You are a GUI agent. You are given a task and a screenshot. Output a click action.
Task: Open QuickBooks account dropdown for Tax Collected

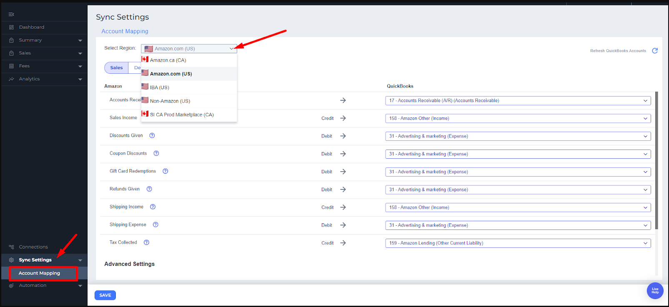pos(518,243)
